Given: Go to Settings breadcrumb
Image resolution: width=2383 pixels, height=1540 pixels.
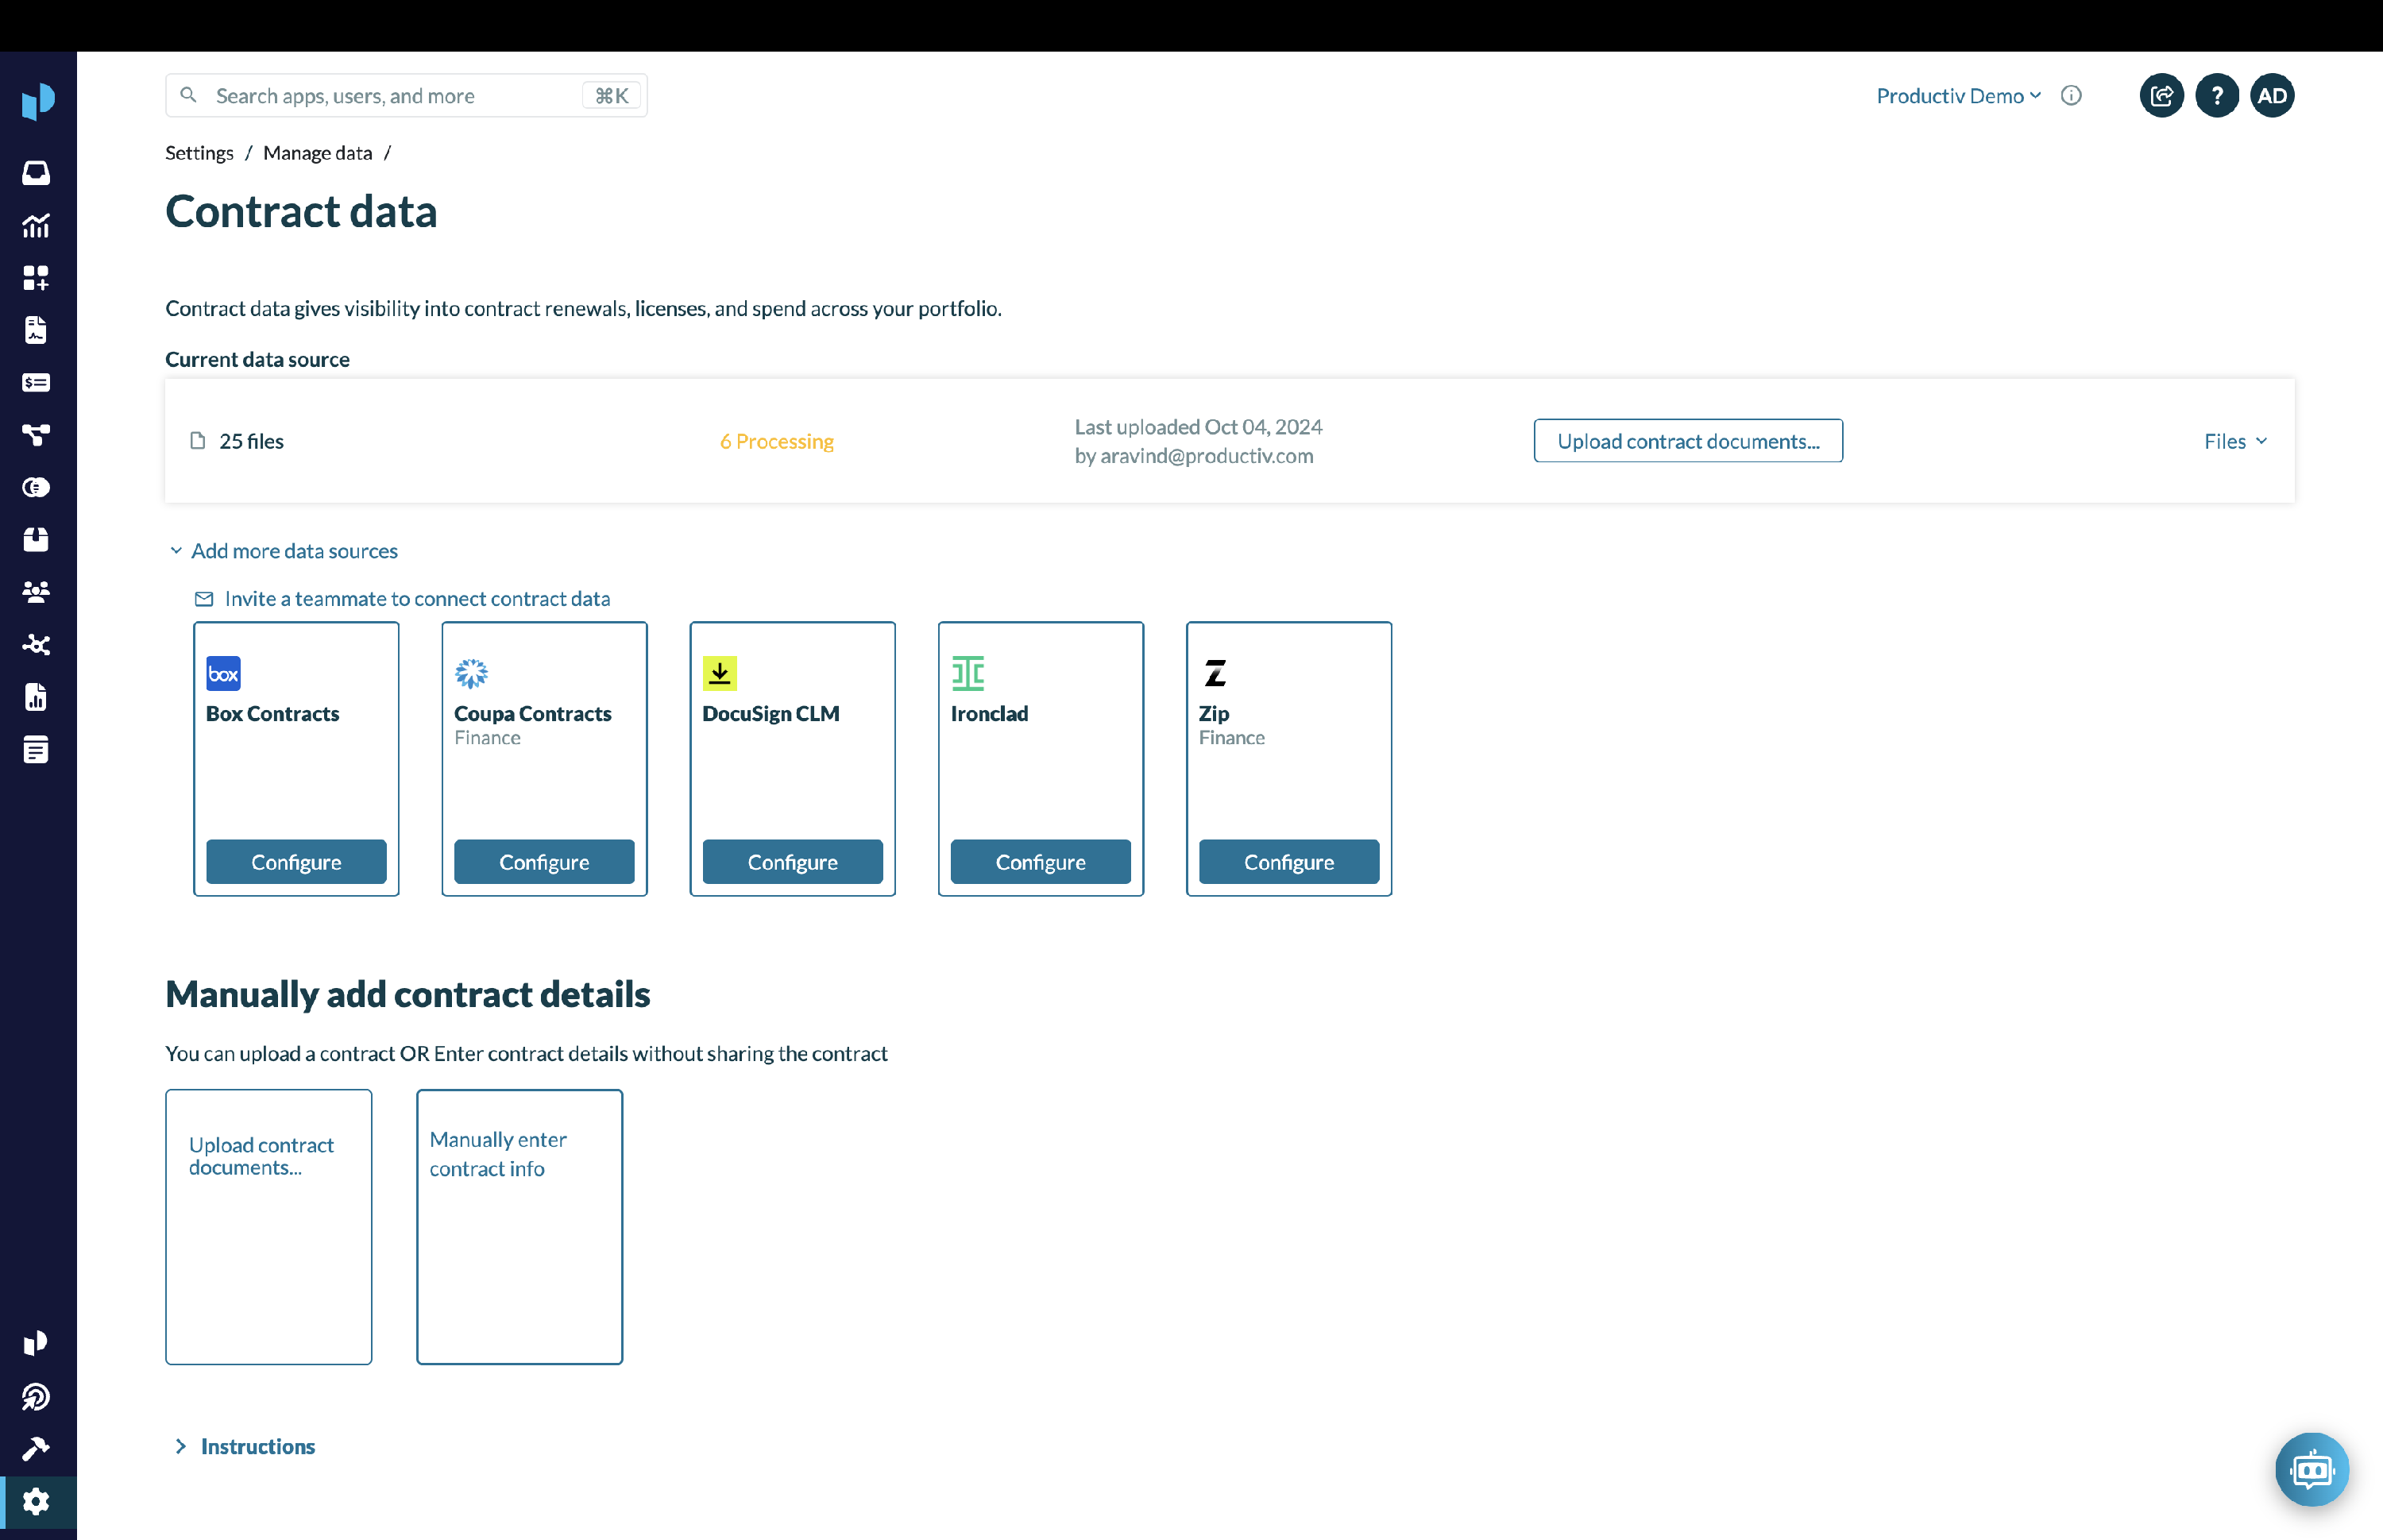Looking at the screenshot, I should pos(199,153).
